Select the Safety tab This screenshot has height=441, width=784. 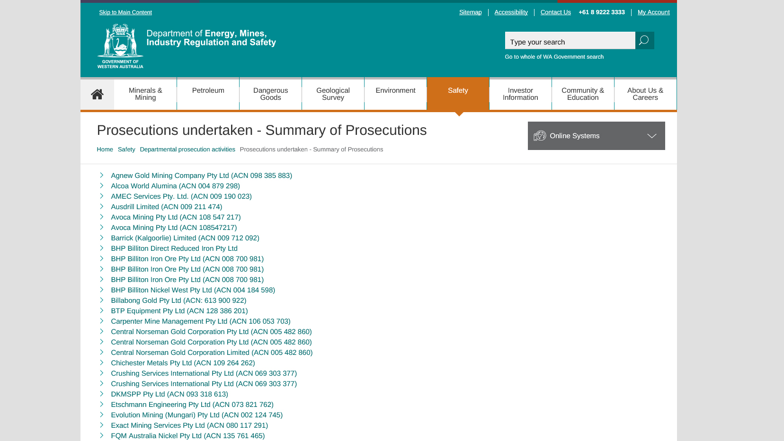tap(458, 94)
